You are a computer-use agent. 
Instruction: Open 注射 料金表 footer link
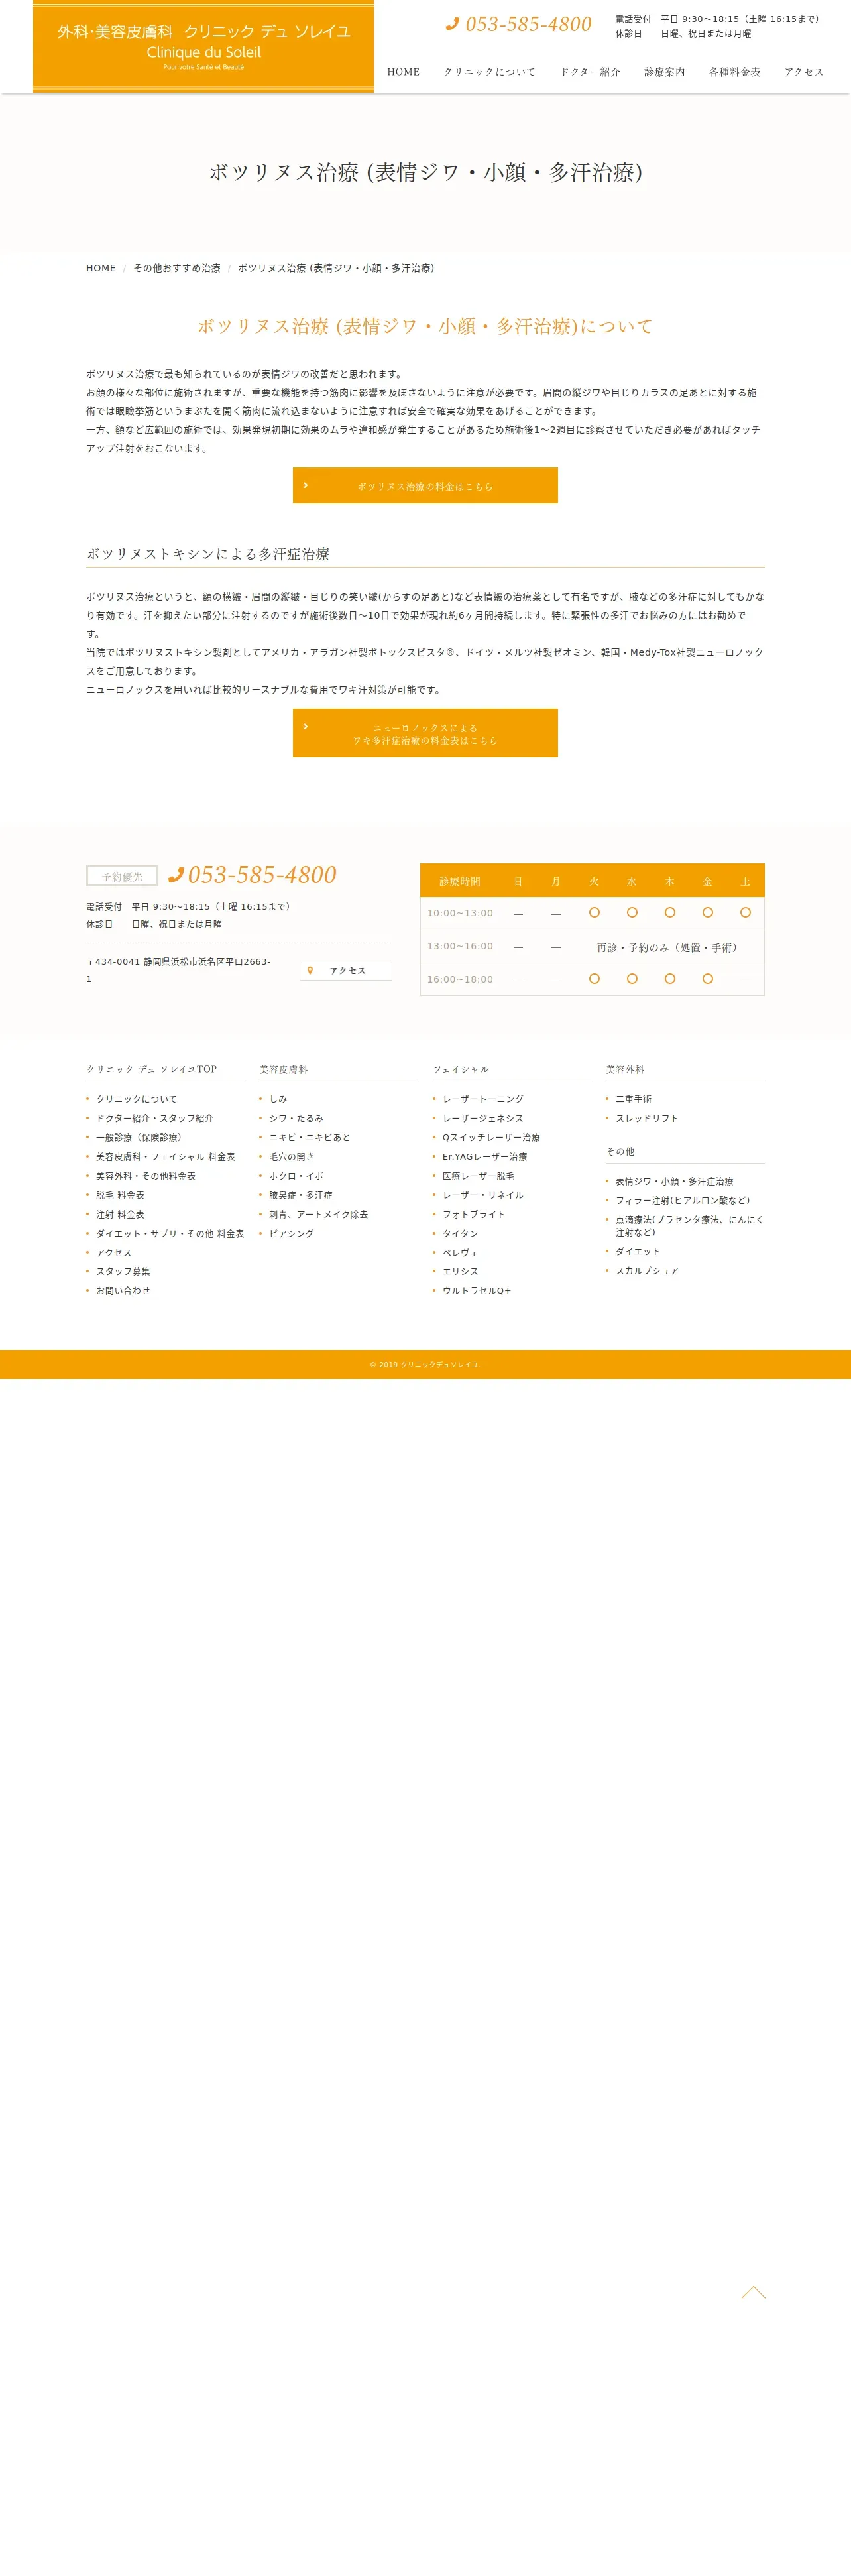pos(120,1213)
